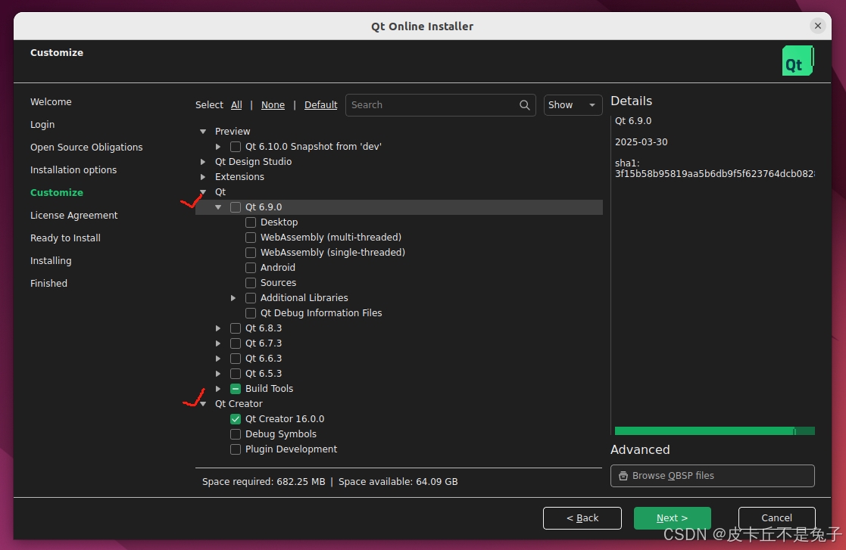Toggle the Build Tools partial checkbox
Image resolution: width=846 pixels, height=550 pixels.
[x=236, y=388]
